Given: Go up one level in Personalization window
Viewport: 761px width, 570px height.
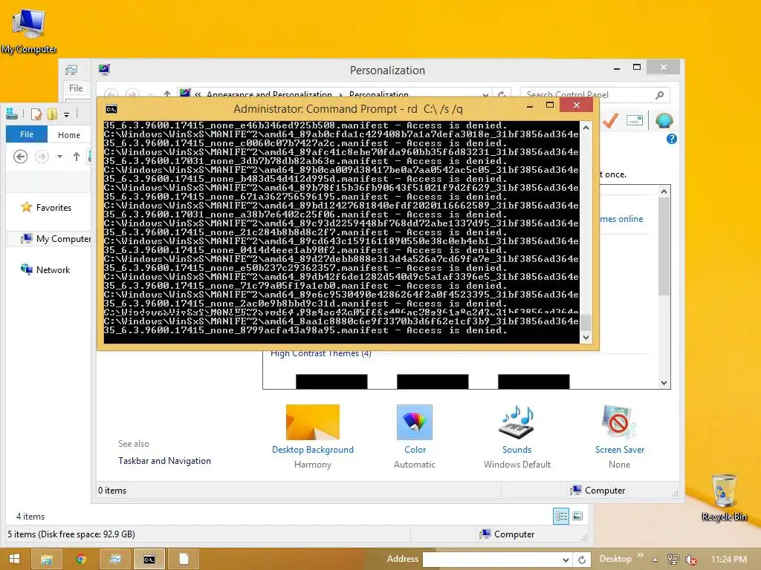Looking at the screenshot, I should coord(167,94).
